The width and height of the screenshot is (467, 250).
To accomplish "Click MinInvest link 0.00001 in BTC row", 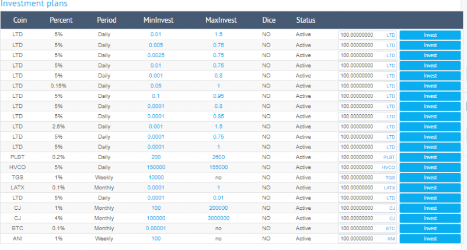I will 156,228.
